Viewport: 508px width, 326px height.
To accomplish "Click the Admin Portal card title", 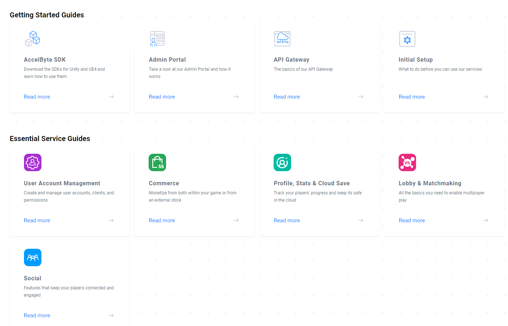I will 167,60.
